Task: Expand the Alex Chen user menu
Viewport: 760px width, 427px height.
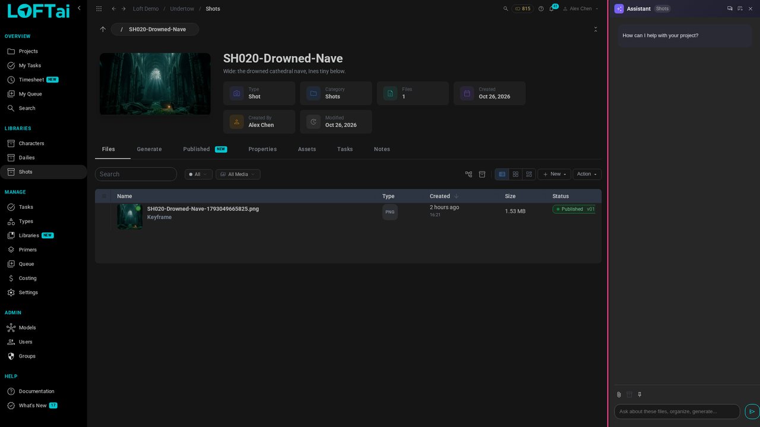Action: coord(580,9)
